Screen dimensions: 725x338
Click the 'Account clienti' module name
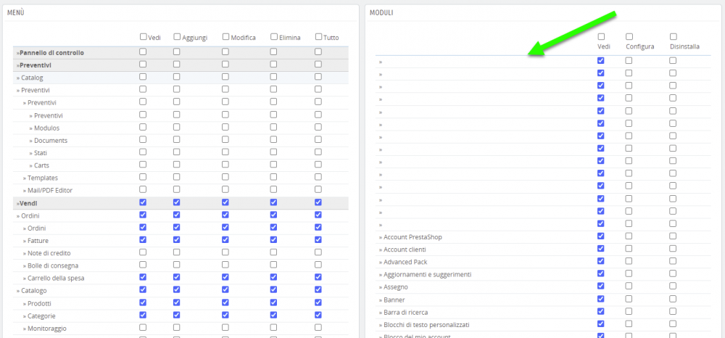point(405,250)
